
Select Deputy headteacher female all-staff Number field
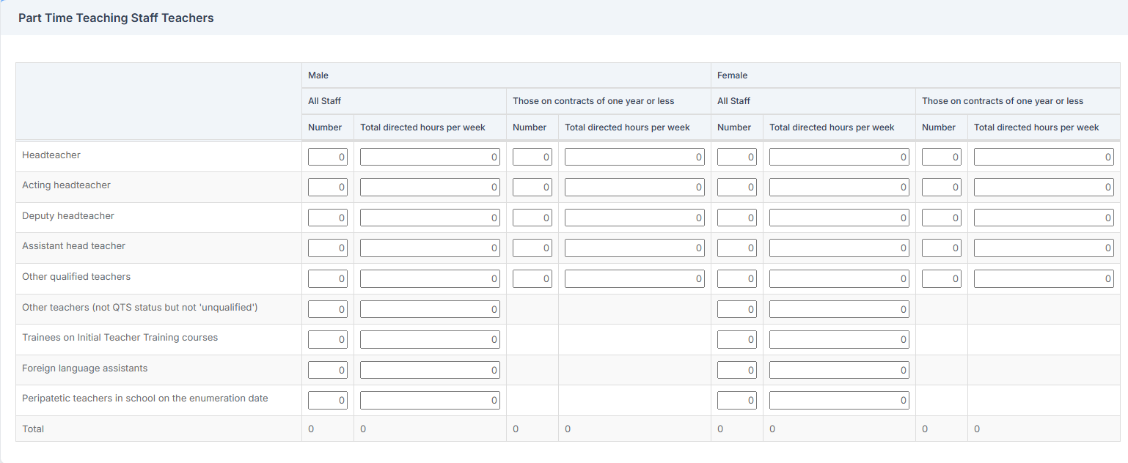[736, 218]
